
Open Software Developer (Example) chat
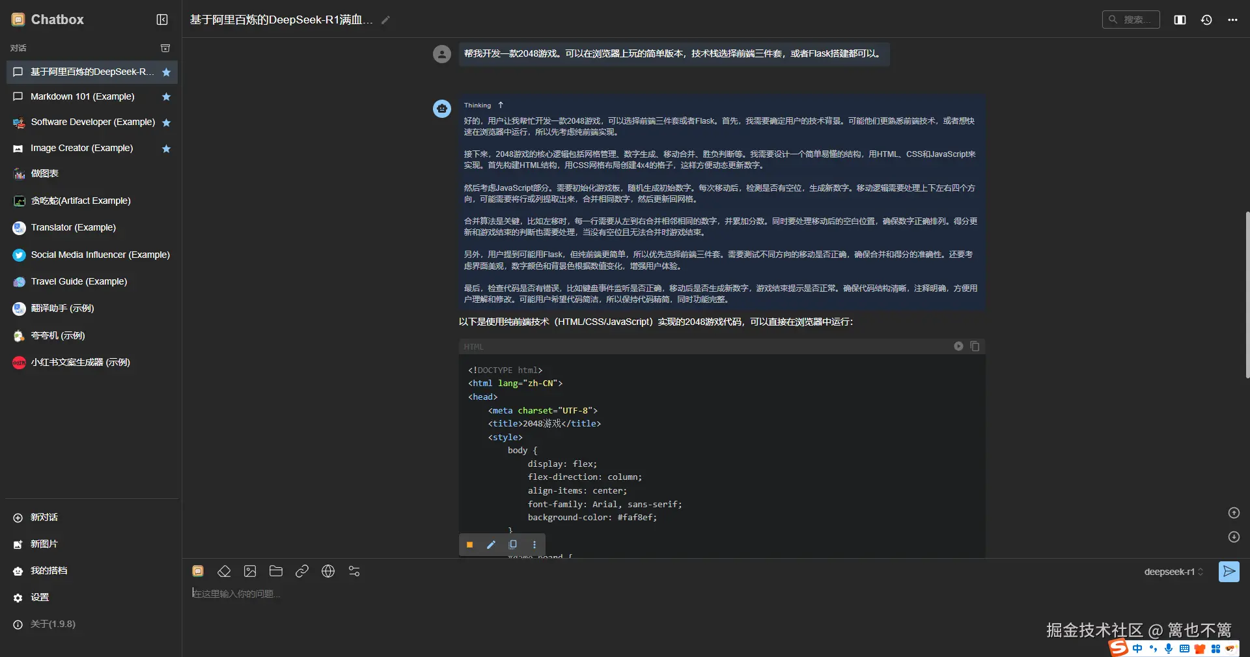click(92, 122)
